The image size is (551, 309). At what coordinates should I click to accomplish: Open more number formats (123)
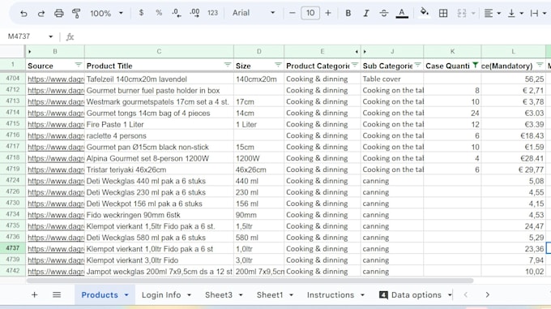[x=212, y=13]
